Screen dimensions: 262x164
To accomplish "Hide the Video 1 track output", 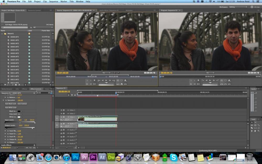I will [61, 117].
